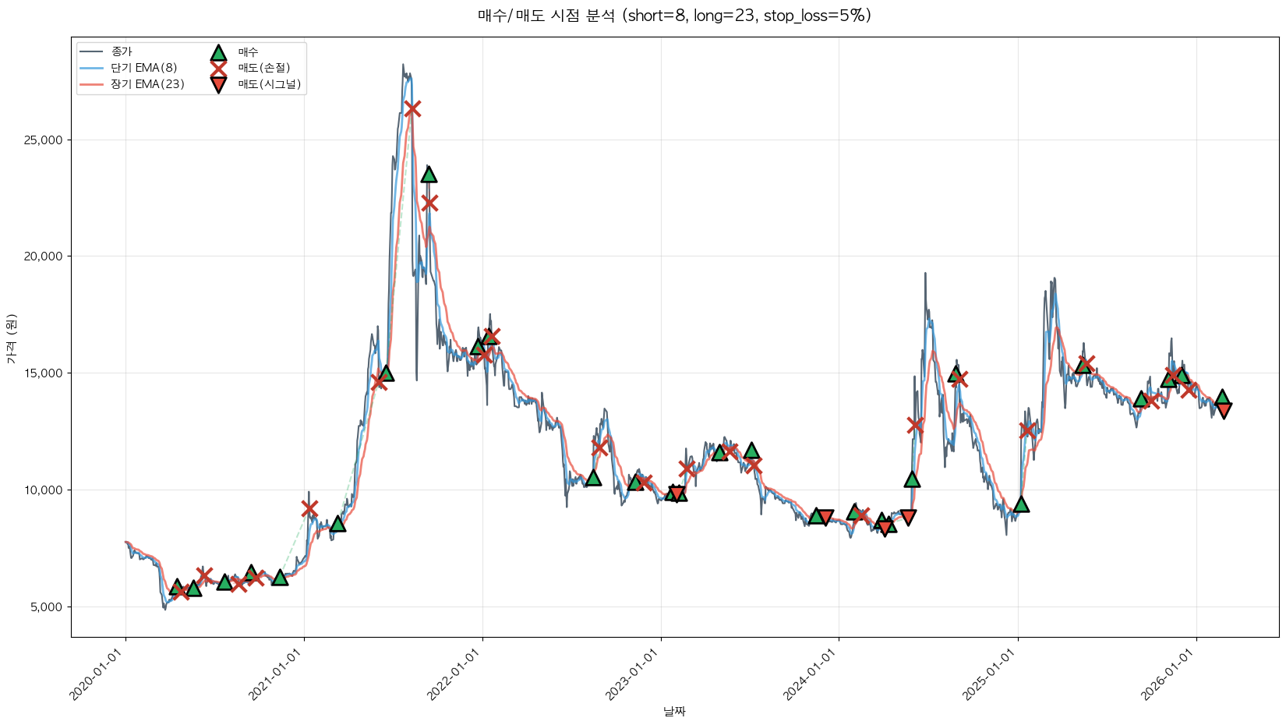Click the 25,000 y-axis tick label
This screenshot has height=725, width=1286.
pyautogui.click(x=44, y=140)
